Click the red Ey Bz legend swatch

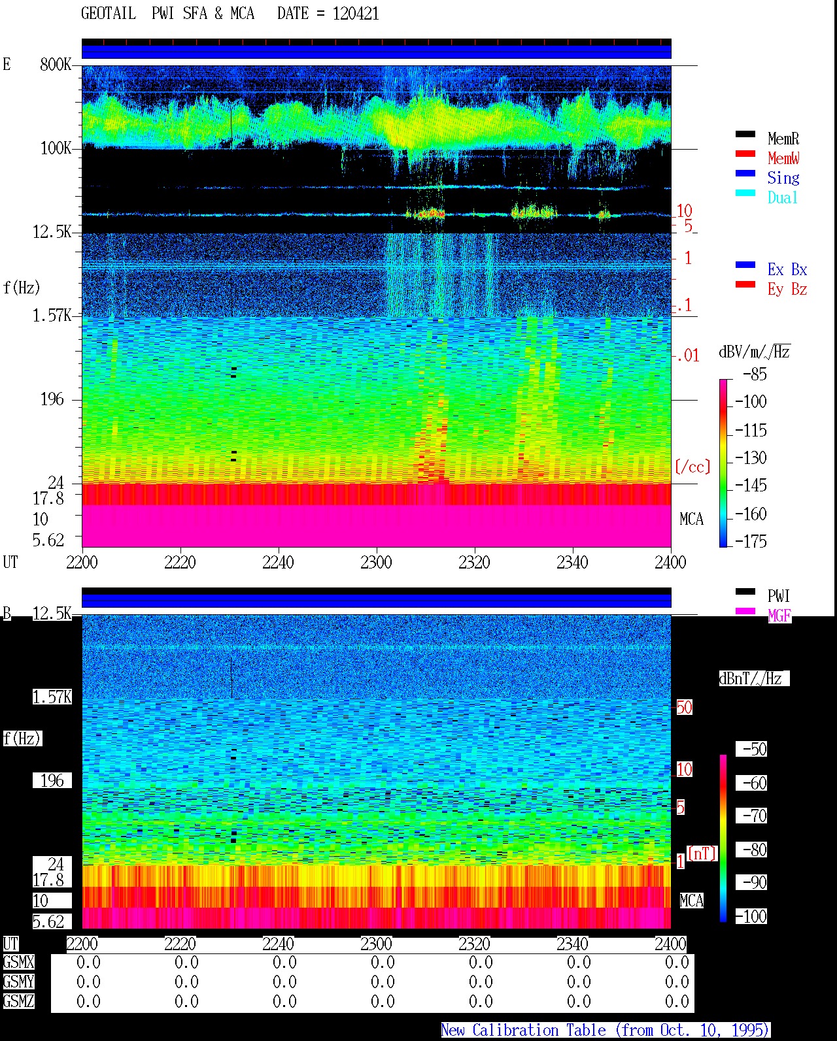(745, 284)
